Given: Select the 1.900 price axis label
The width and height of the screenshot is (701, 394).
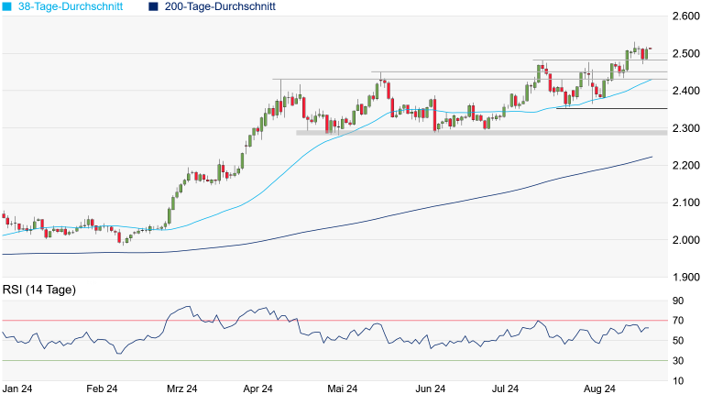Looking at the screenshot, I should [x=684, y=278].
